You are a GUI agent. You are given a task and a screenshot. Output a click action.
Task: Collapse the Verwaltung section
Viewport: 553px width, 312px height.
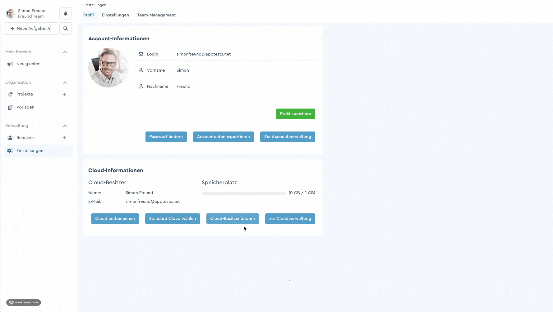tap(65, 126)
